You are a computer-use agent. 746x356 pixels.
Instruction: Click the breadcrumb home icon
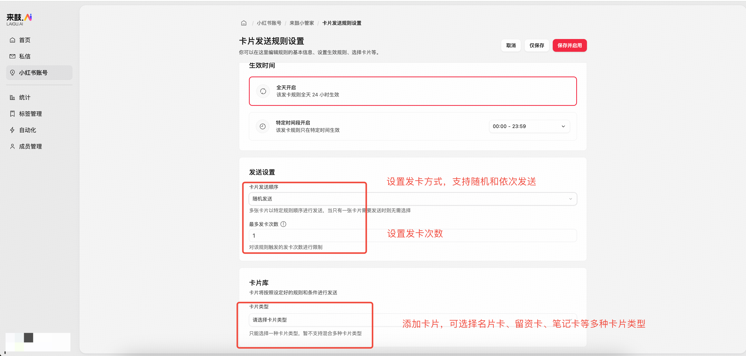[x=244, y=23]
